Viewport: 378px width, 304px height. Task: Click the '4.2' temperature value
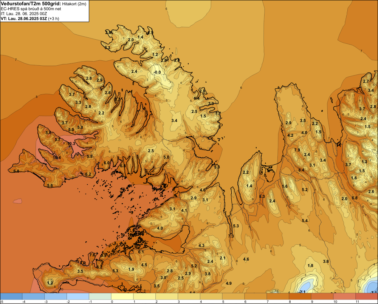(290, 135)
